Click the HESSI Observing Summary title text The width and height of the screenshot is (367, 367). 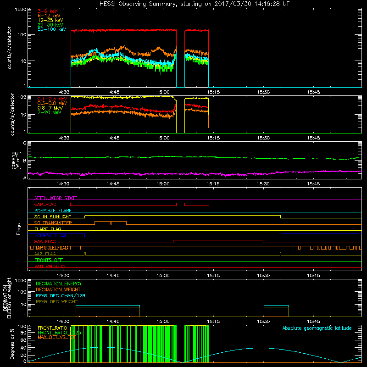point(195,4)
